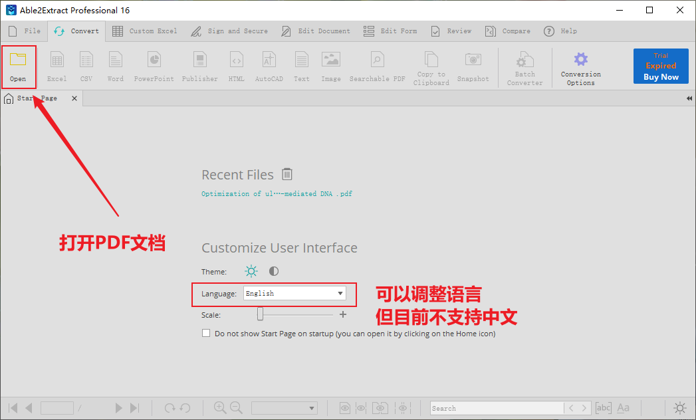The height and width of the screenshot is (420, 696).
Task: Rotate page clockwise
Action: pos(170,408)
